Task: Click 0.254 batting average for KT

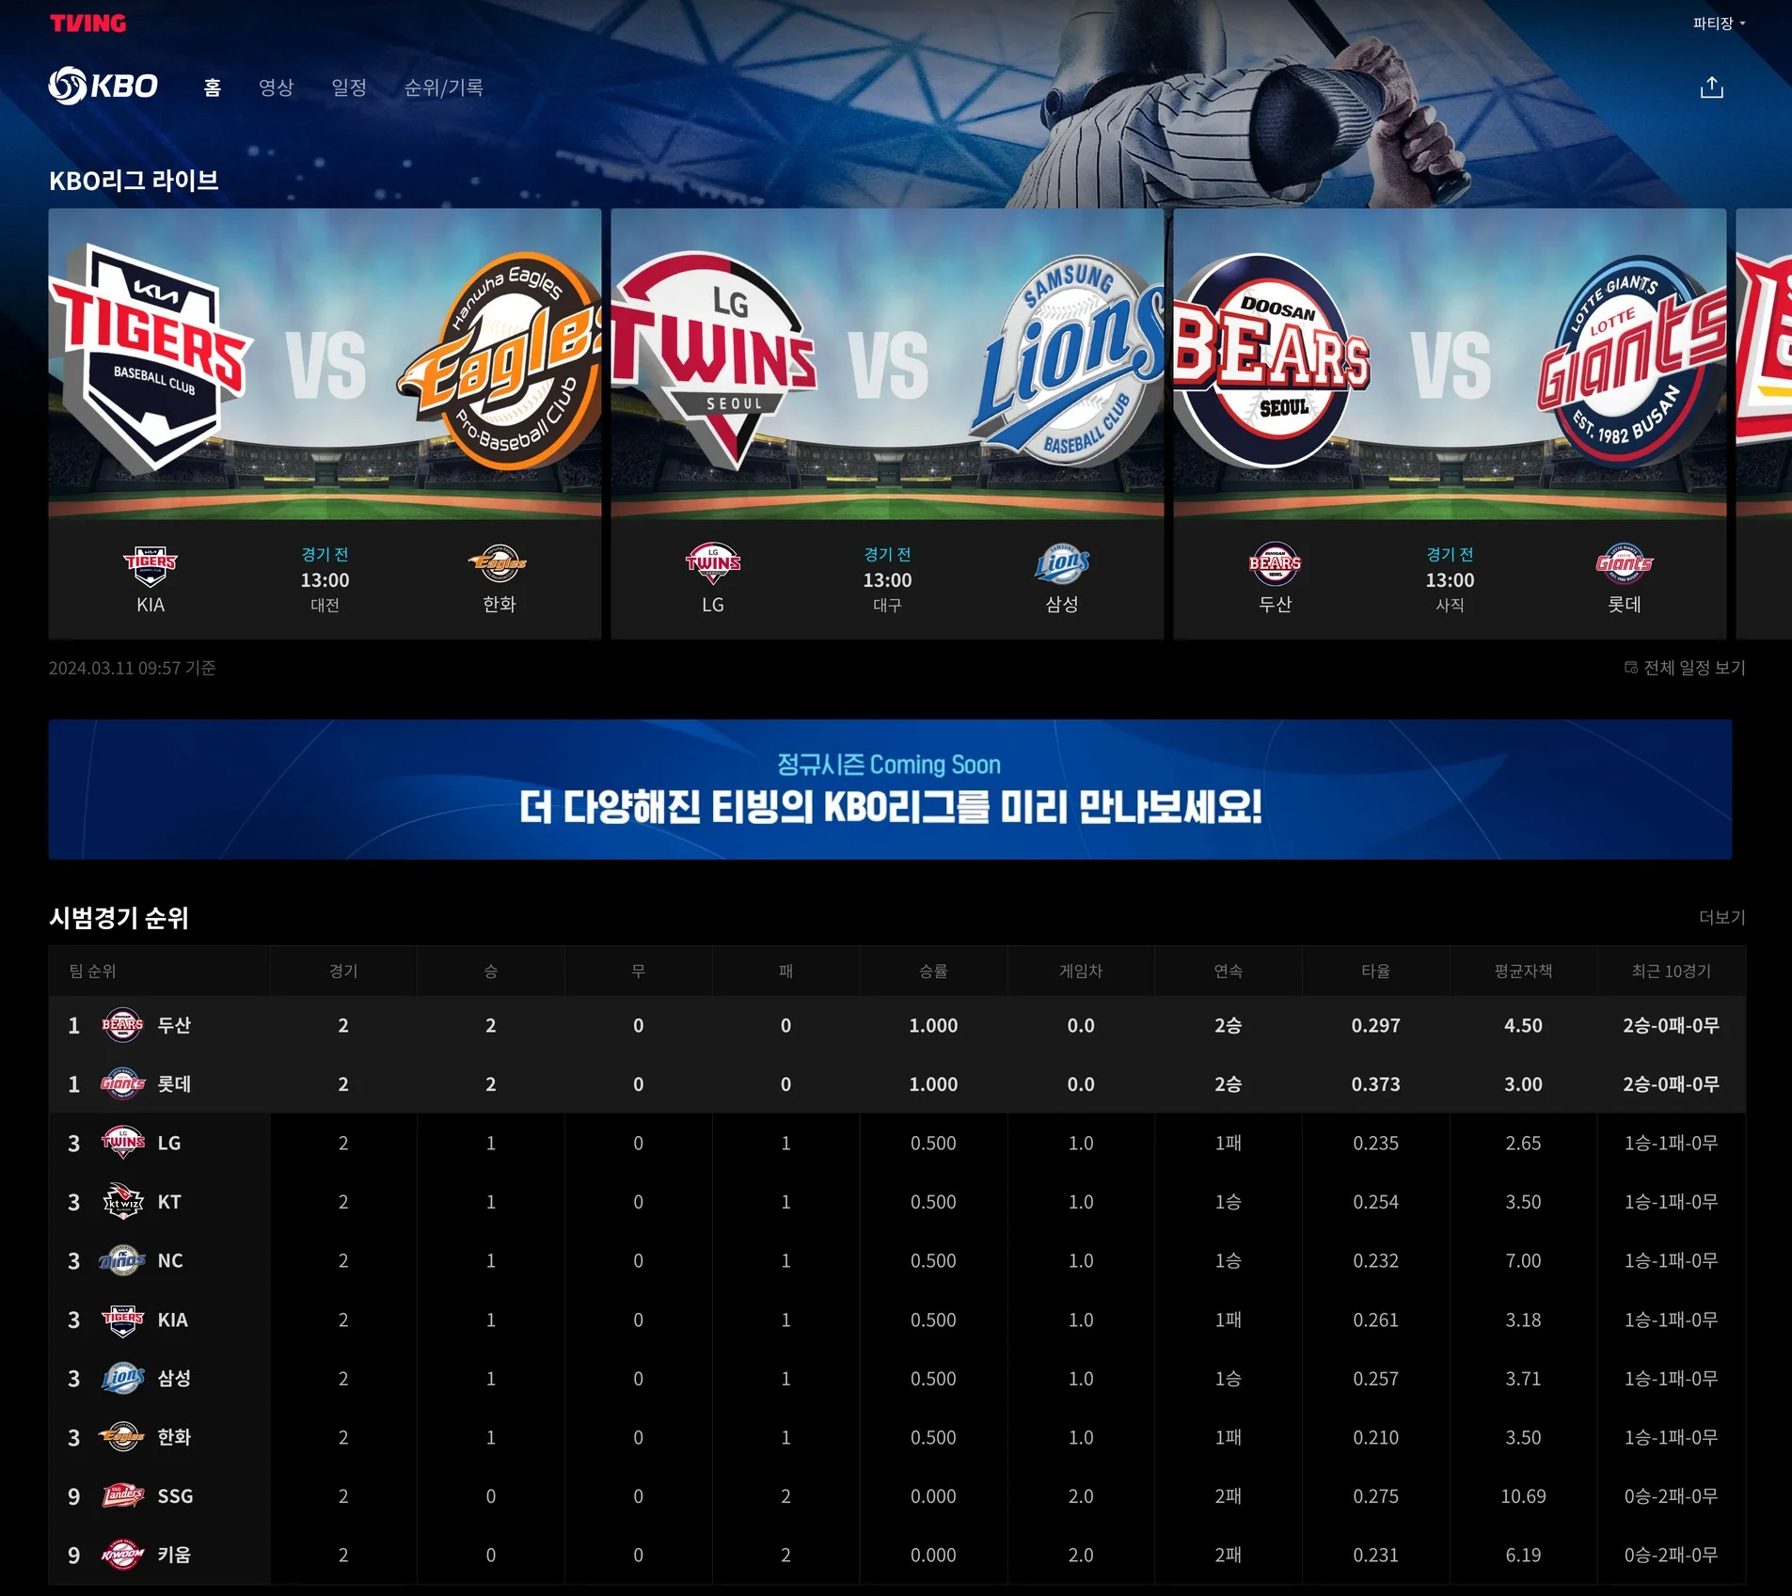Action: pyautogui.click(x=1376, y=1202)
